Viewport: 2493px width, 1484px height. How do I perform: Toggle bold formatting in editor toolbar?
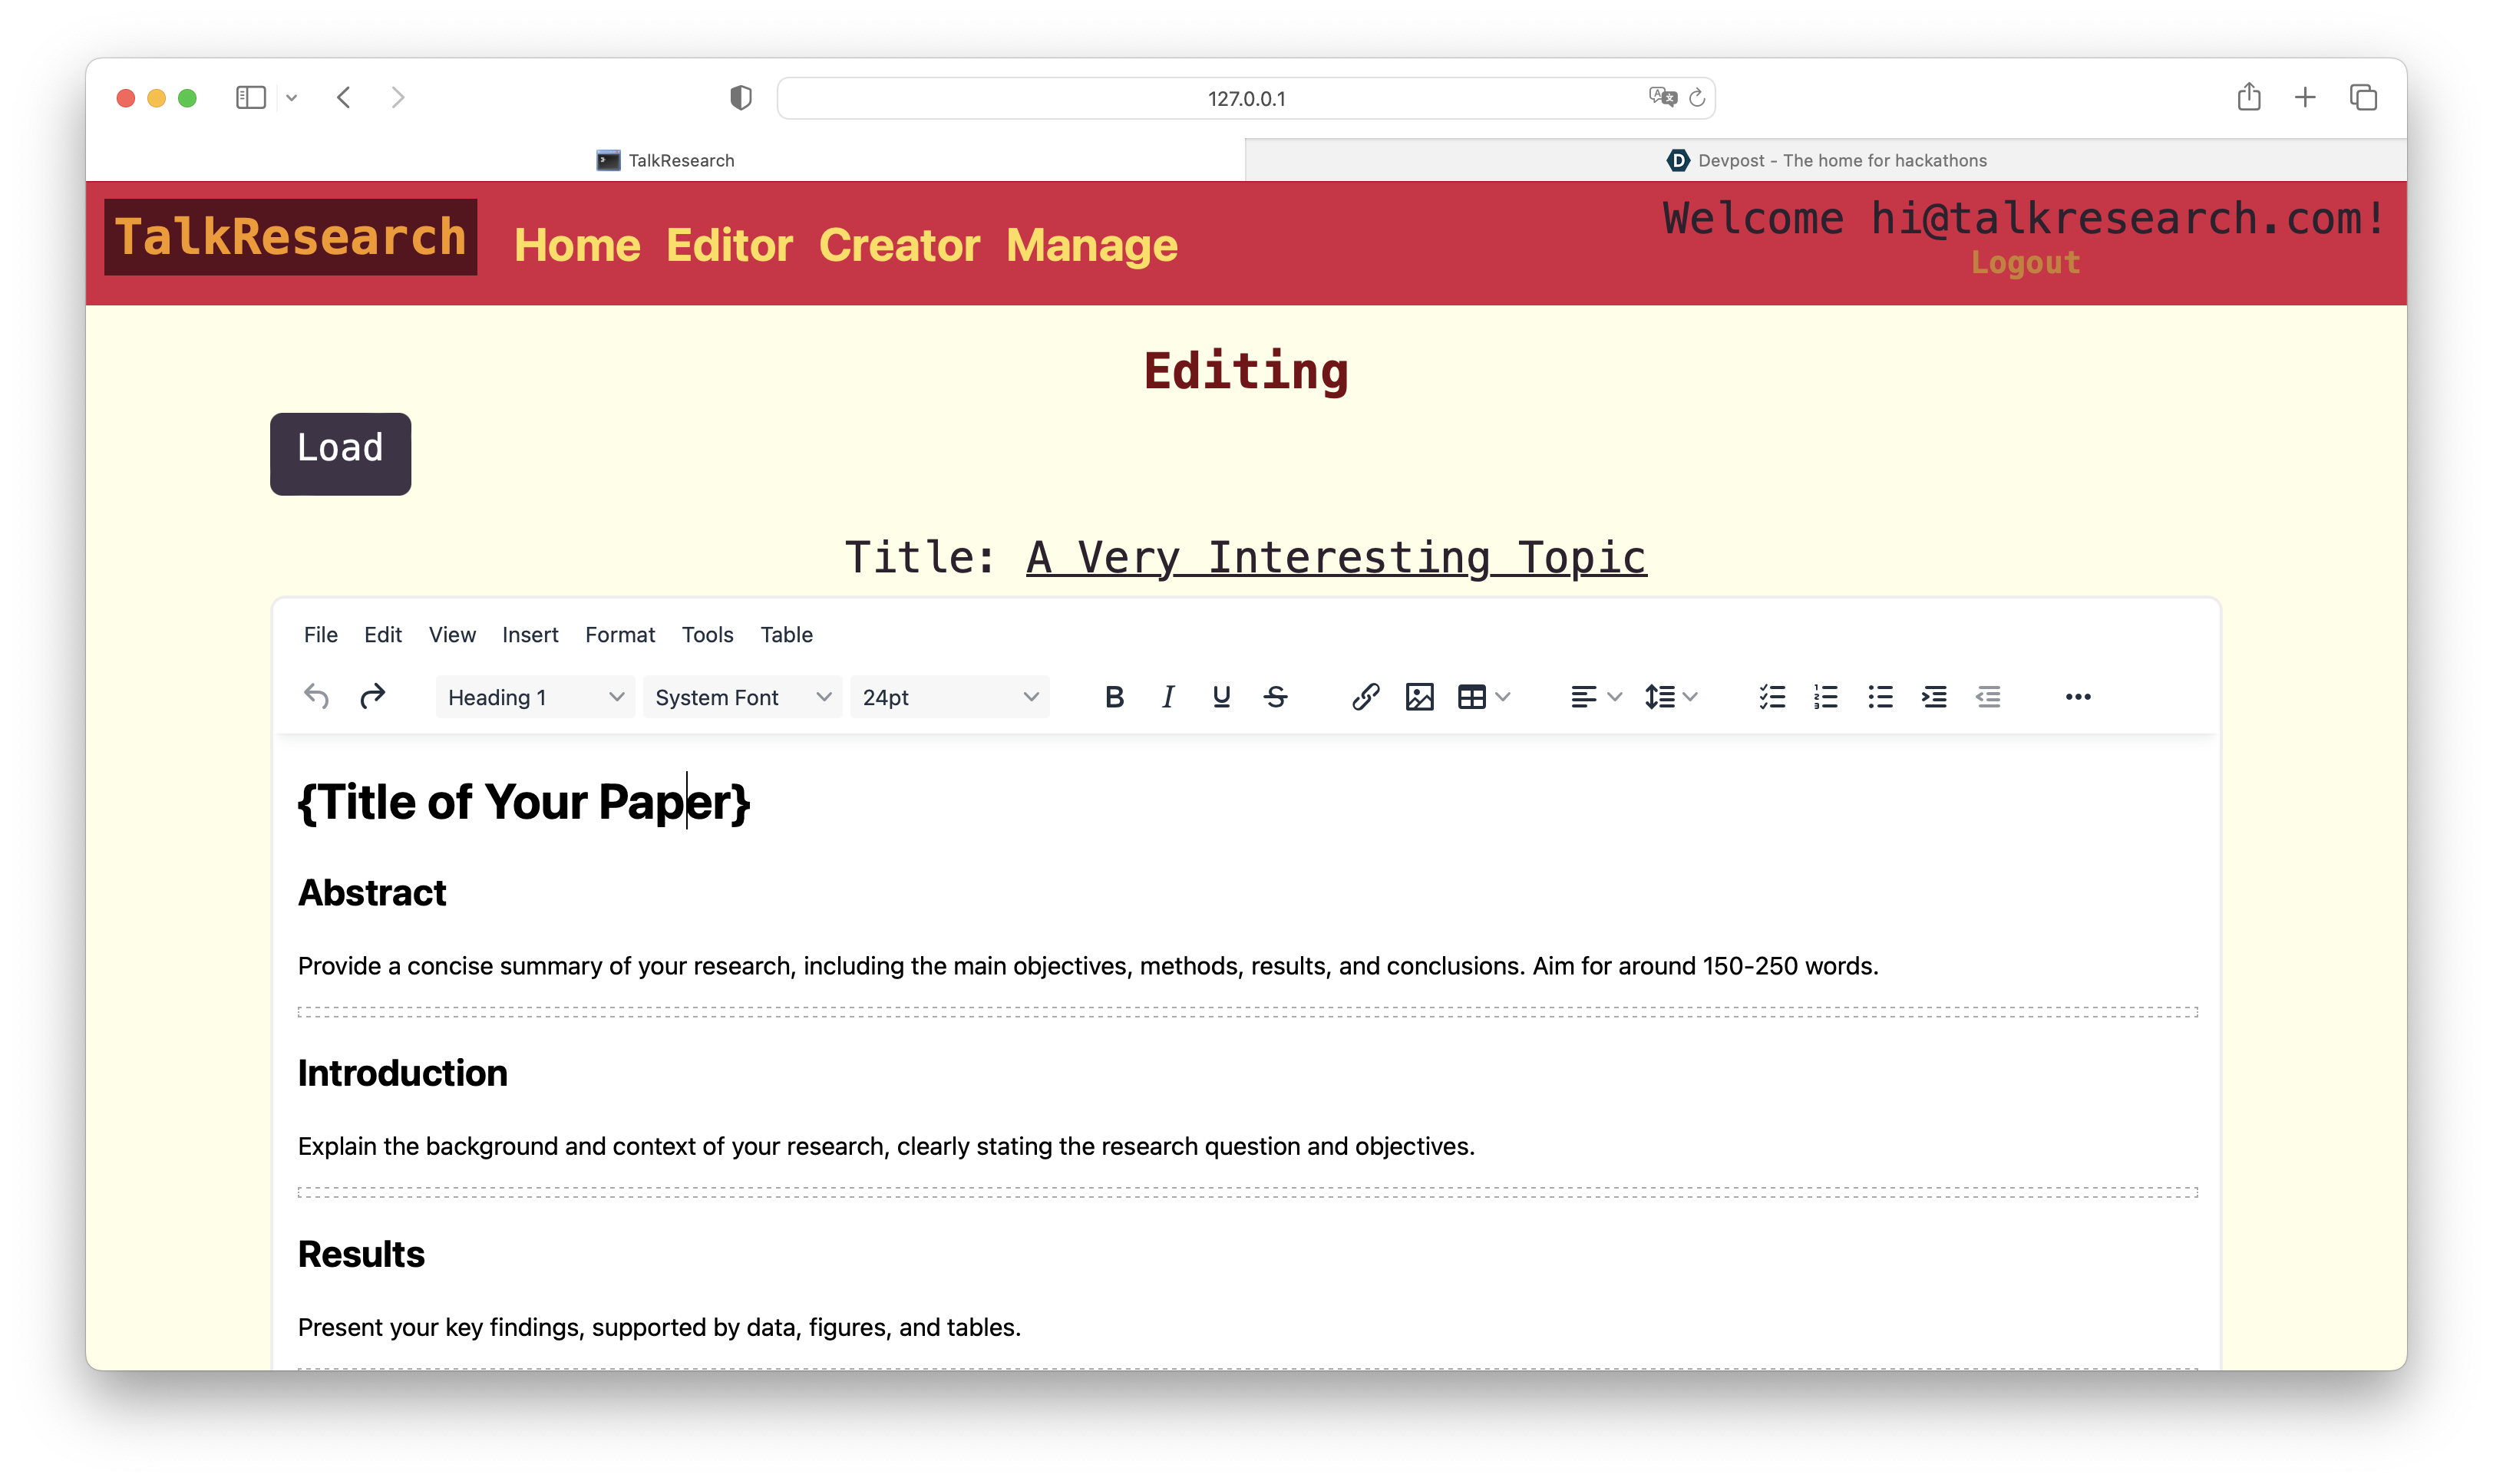tap(1114, 697)
